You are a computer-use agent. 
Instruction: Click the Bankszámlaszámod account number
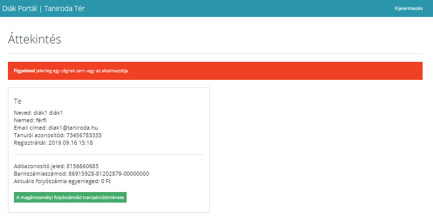(109, 174)
